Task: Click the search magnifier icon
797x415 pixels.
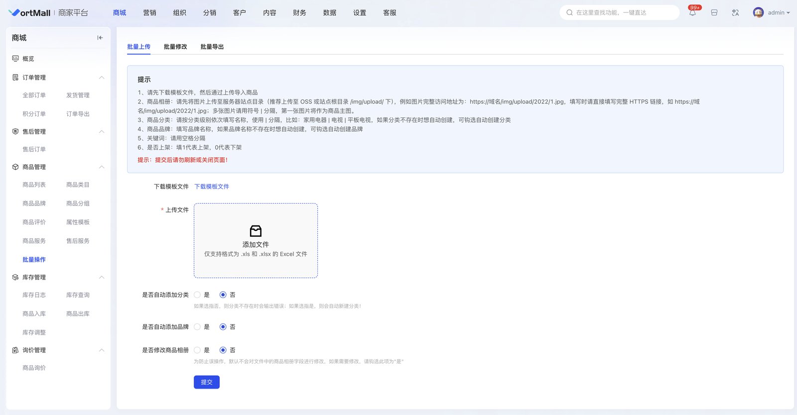Action: tap(569, 13)
